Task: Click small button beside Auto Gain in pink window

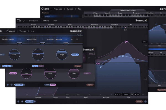Action: (x=24, y=85)
